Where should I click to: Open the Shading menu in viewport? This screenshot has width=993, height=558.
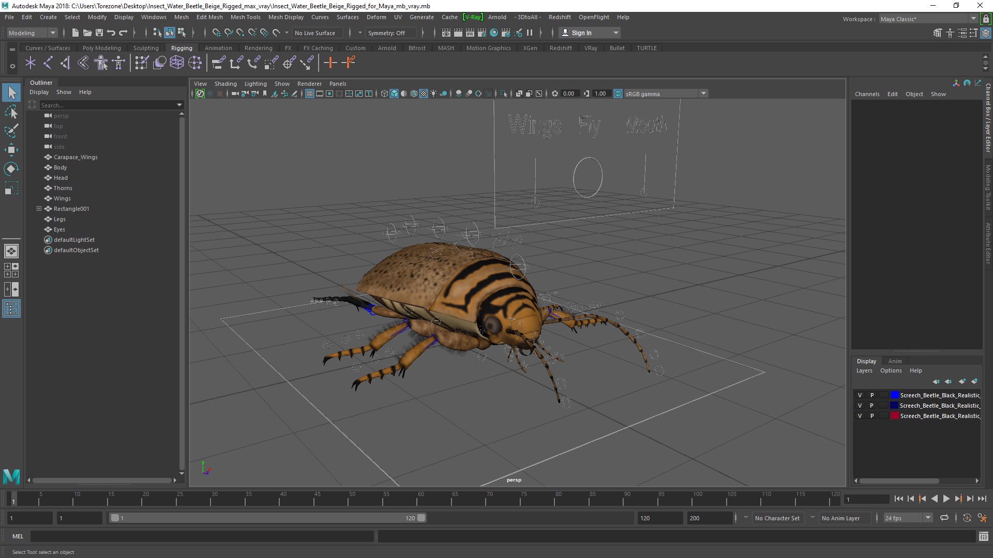(x=225, y=83)
